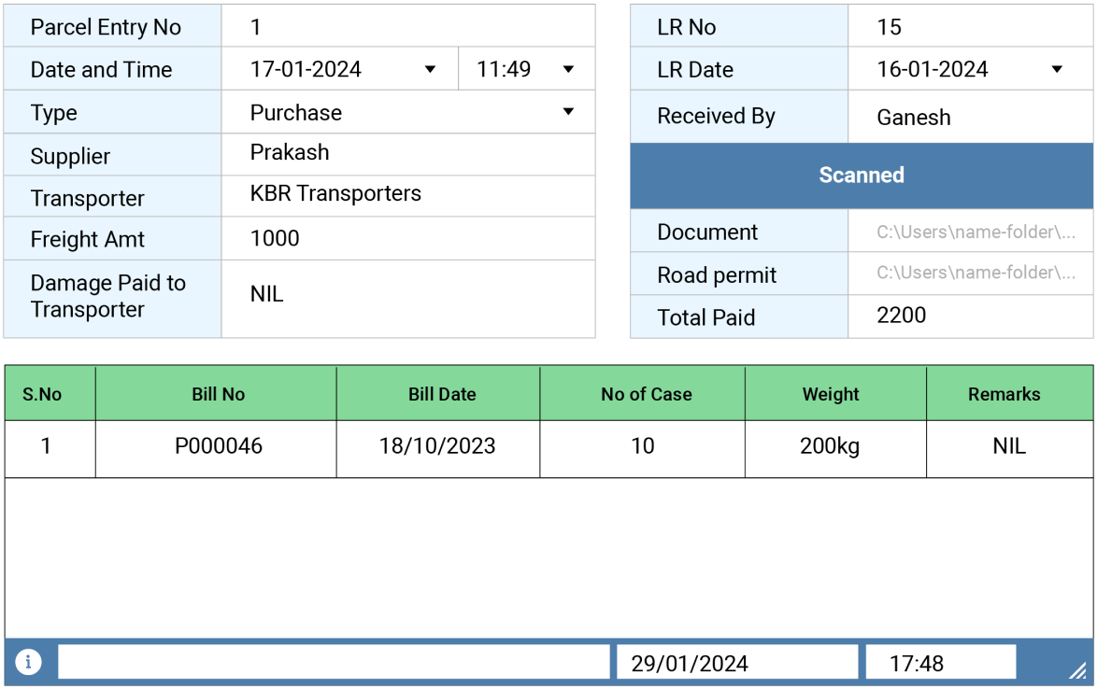This screenshot has width=1097, height=689.
Task: Click the status bar date field 29/01/2024
Action: point(736,661)
